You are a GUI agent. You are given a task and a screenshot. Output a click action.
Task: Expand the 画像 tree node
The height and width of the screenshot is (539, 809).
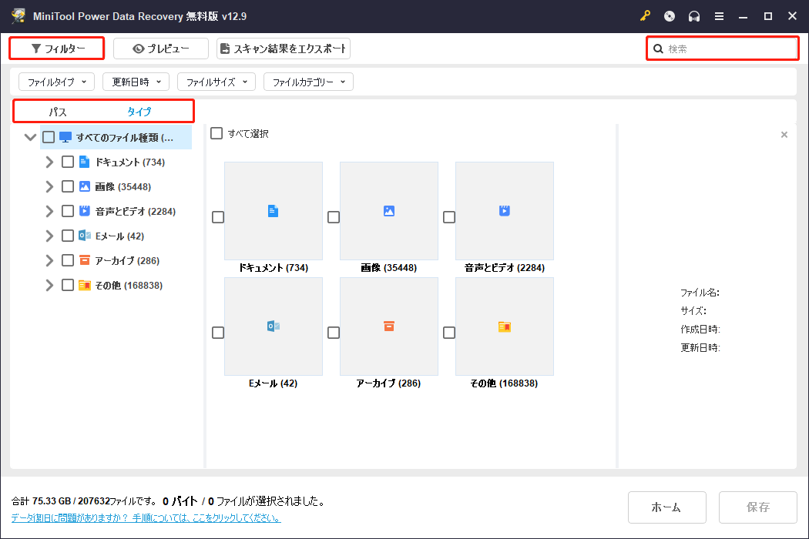click(49, 186)
